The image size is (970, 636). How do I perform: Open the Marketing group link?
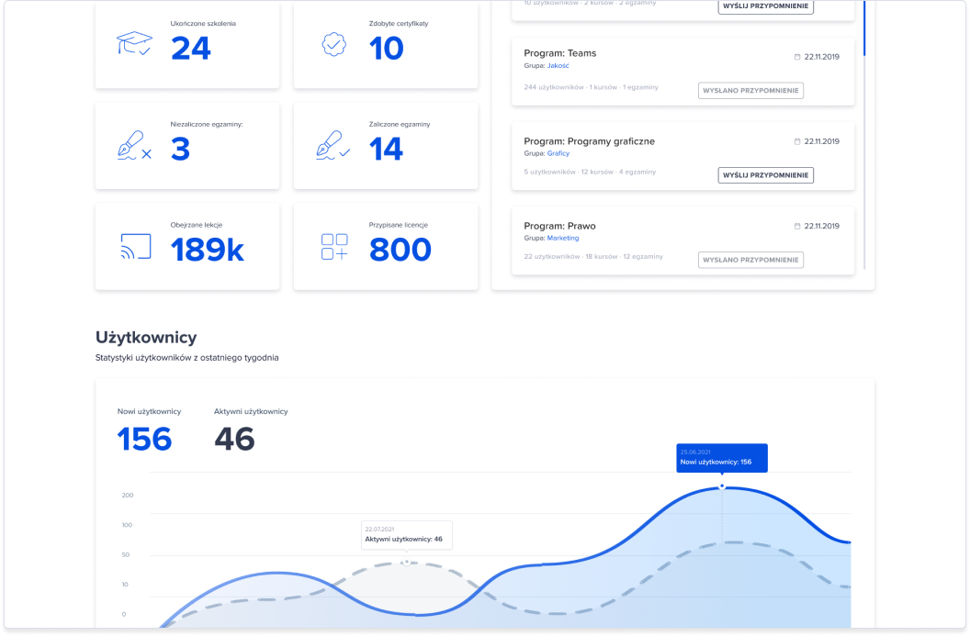pyautogui.click(x=563, y=238)
